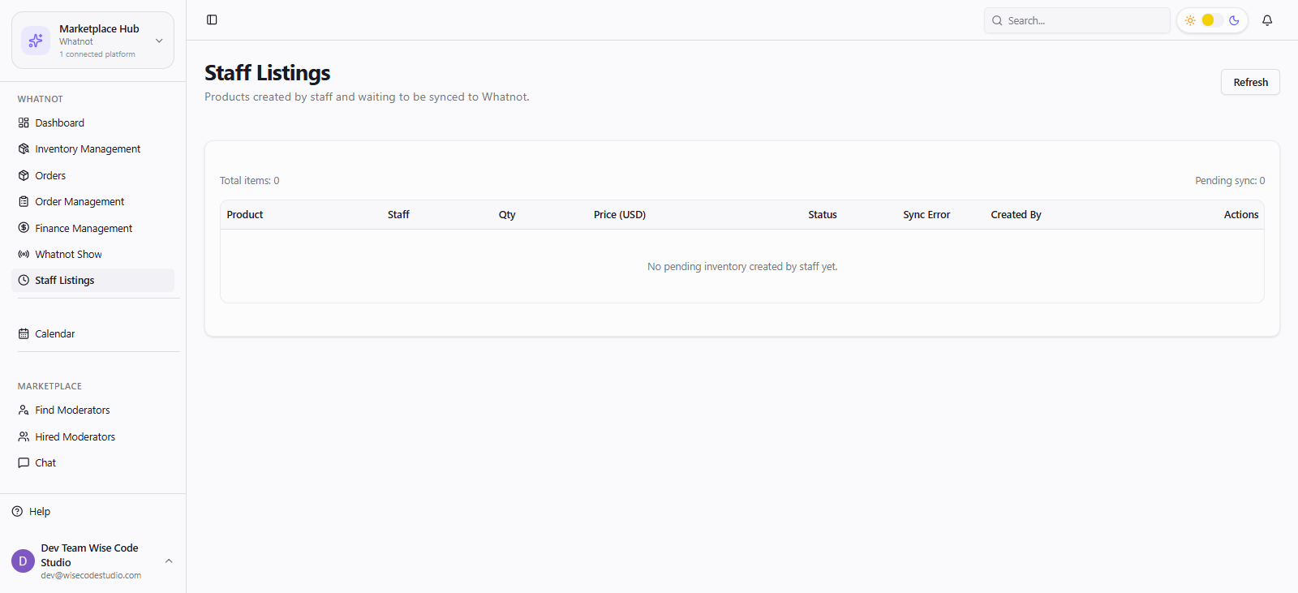1298x593 pixels.
Task: Click the Staff column header
Action: point(398,214)
